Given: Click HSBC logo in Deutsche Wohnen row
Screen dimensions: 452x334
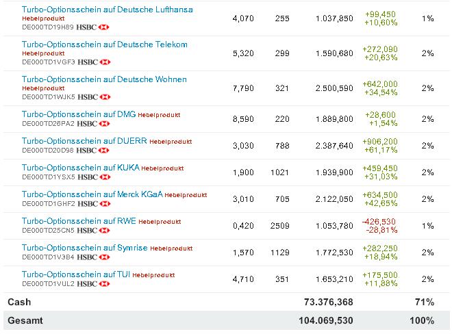Looking at the screenshot, I should pyautogui.click(x=93, y=97).
